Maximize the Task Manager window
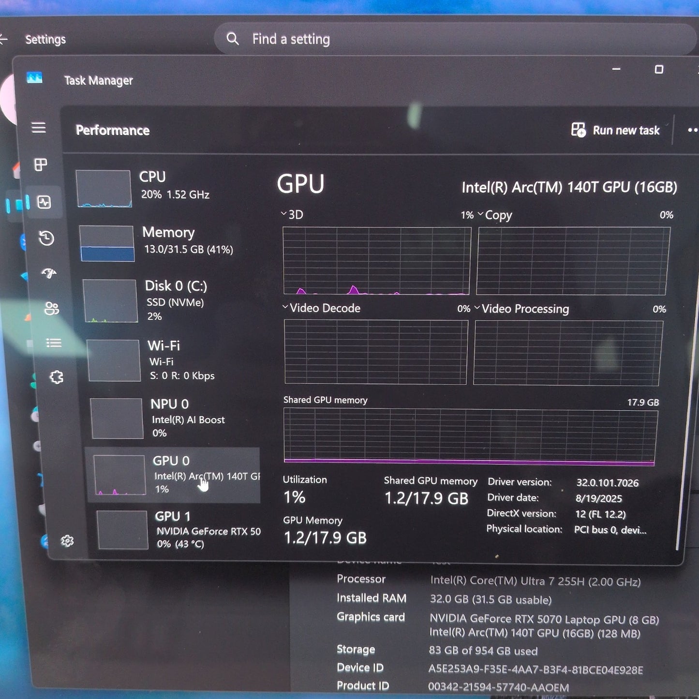The height and width of the screenshot is (699, 699). 658,70
